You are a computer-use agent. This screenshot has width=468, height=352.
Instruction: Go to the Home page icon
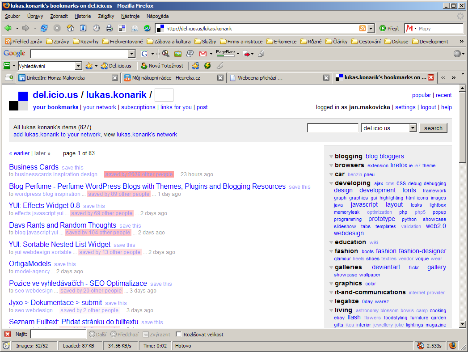[x=70, y=28]
